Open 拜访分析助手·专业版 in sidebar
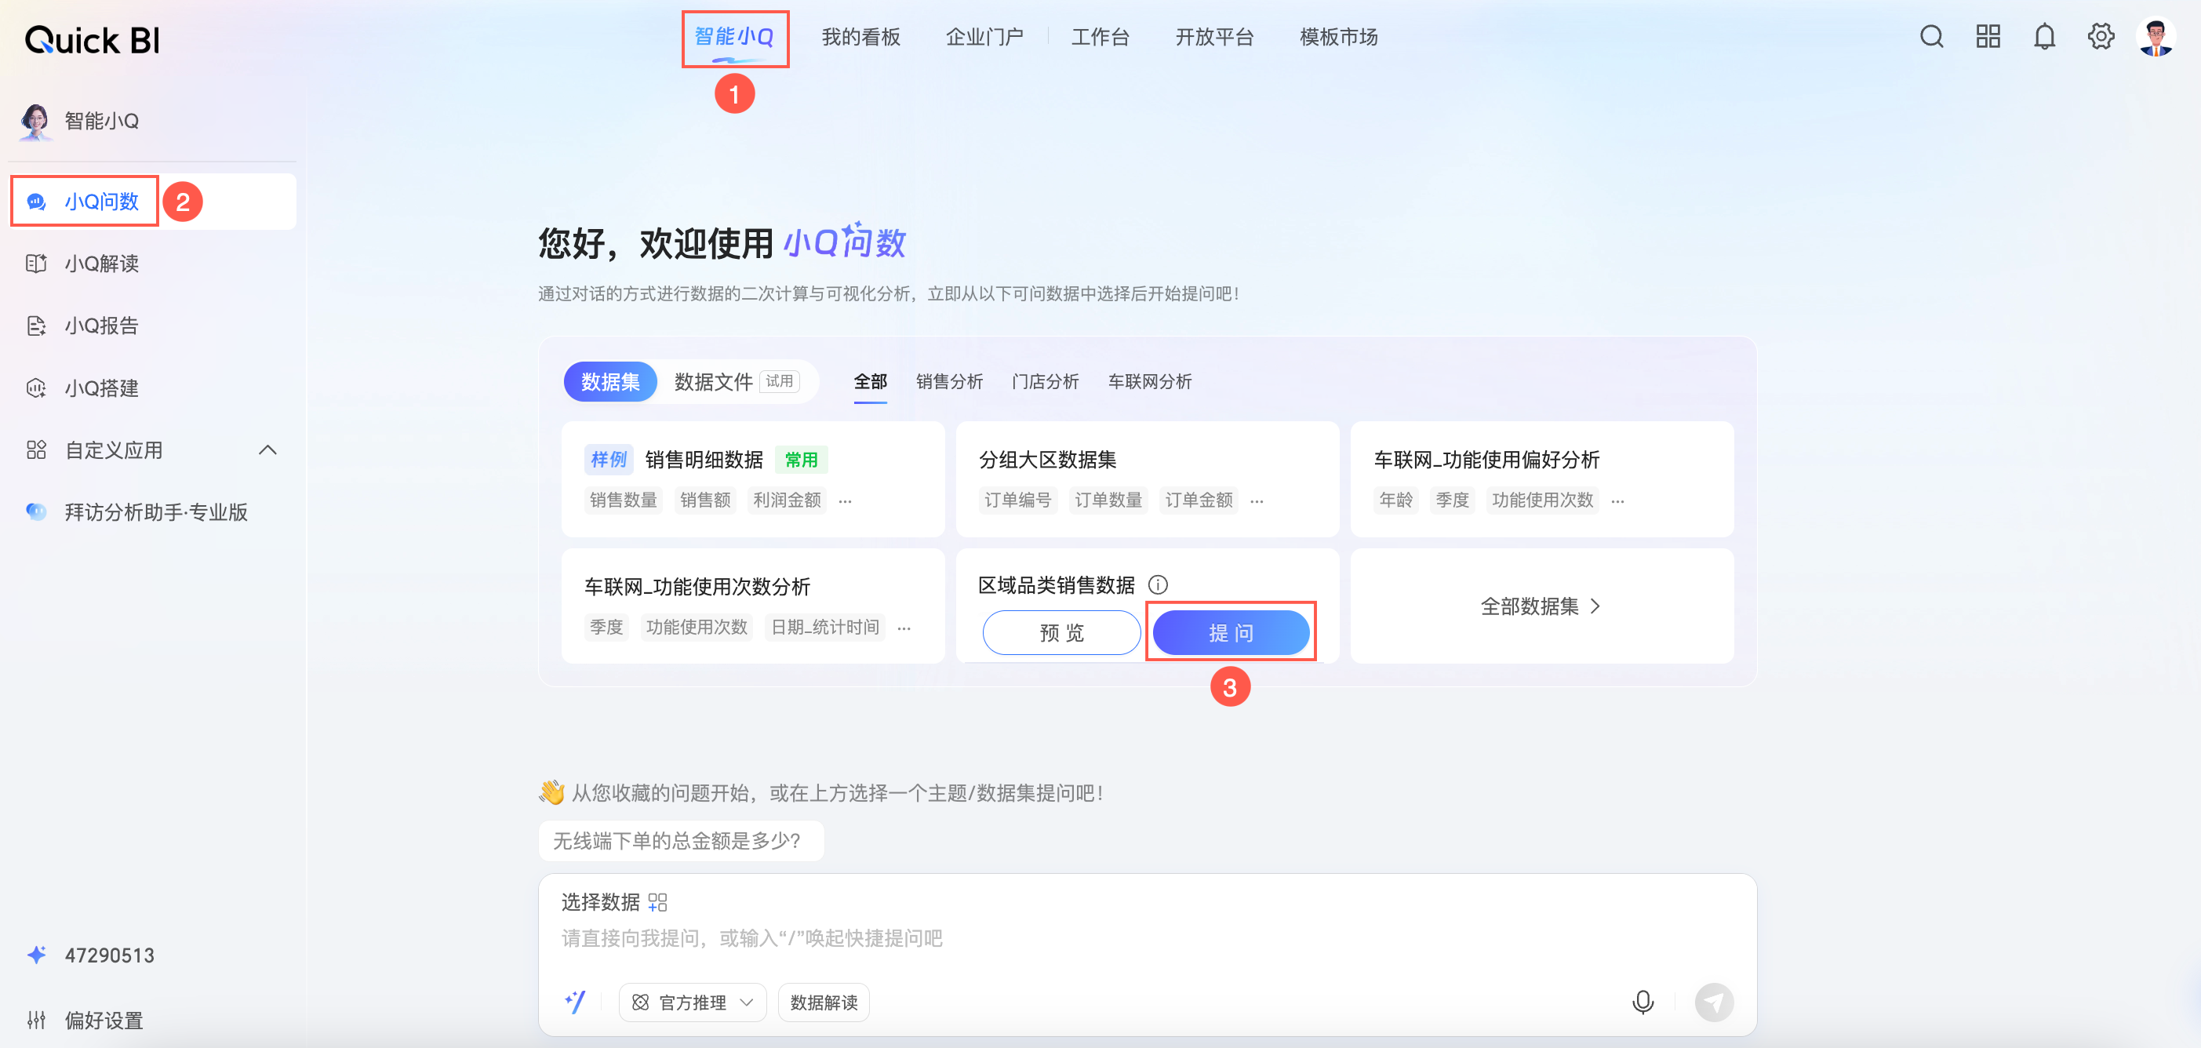This screenshot has height=1048, width=2201. pos(153,511)
